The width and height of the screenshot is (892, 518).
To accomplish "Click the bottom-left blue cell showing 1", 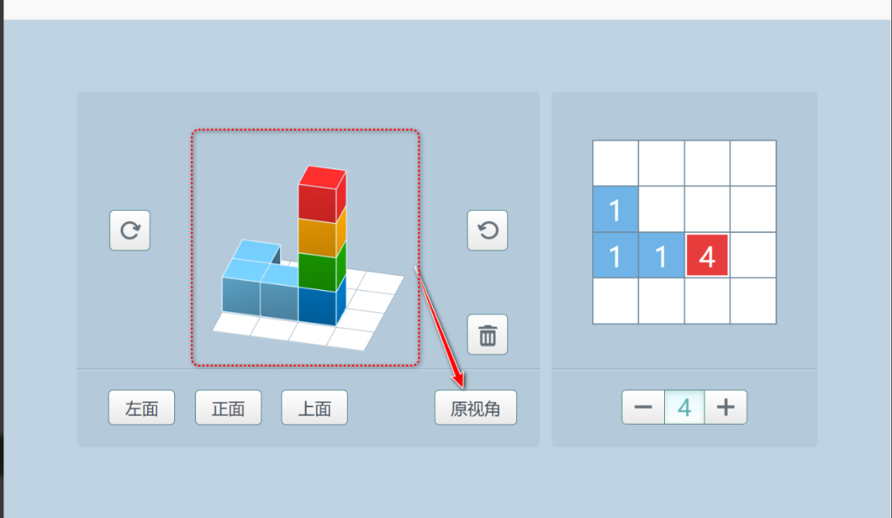I will [x=615, y=256].
